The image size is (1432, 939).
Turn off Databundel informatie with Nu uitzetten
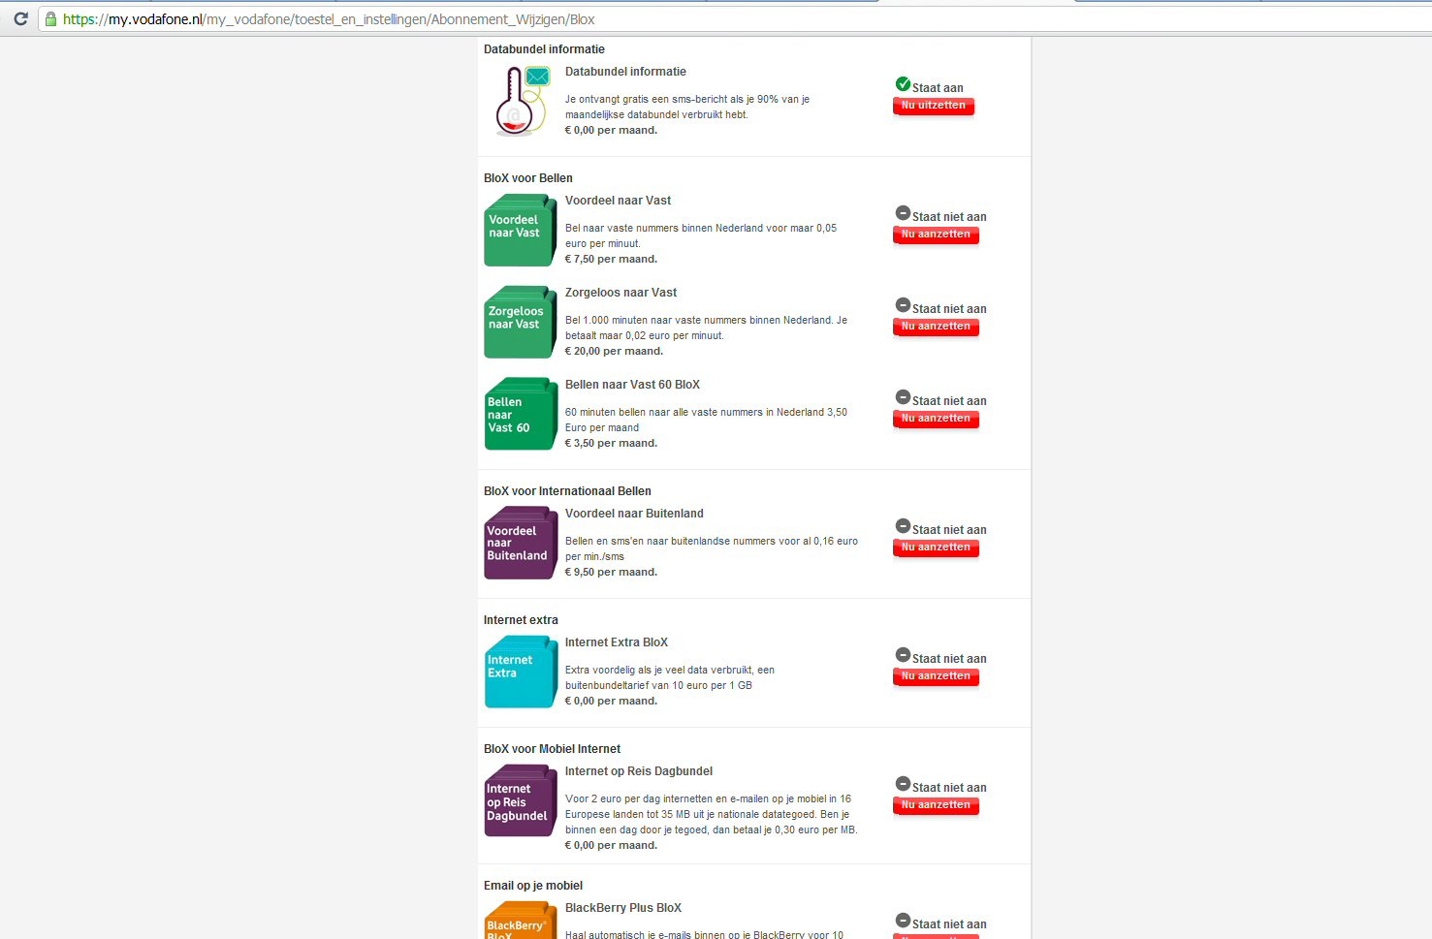pos(934,106)
